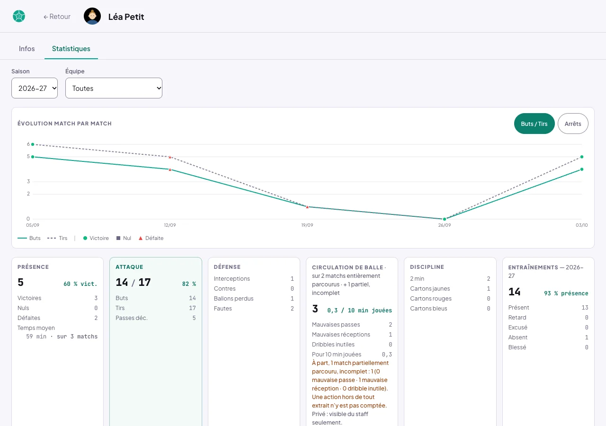Click the Défaite legend entry

(x=151, y=238)
